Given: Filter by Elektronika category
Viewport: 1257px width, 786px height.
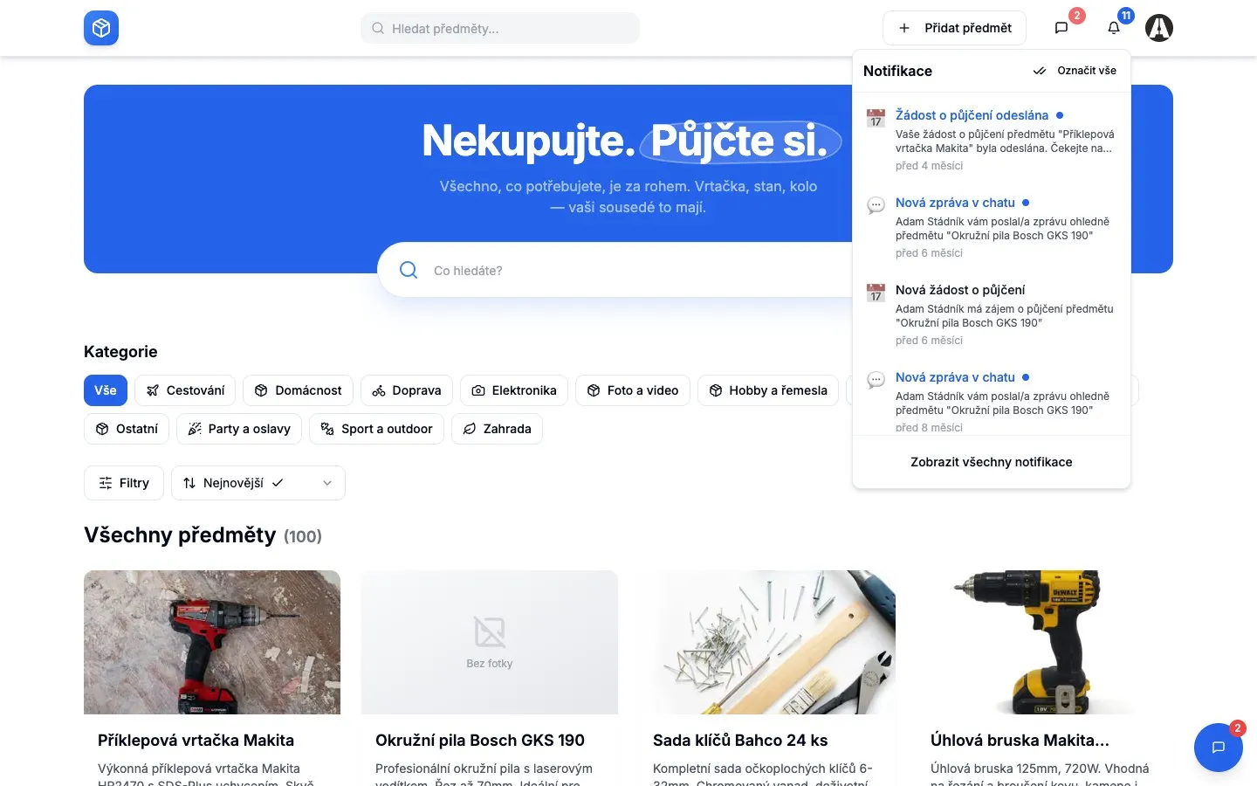Looking at the screenshot, I should coord(514,390).
